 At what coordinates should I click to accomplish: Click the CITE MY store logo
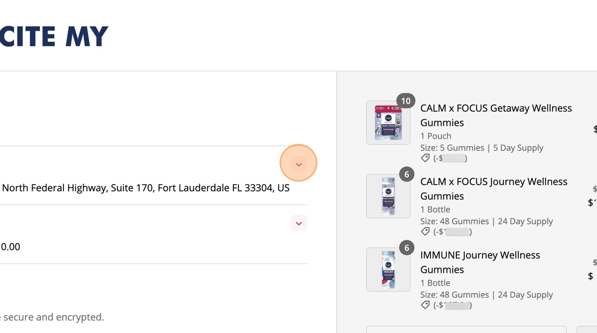pyautogui.click(x=54, y=37)
